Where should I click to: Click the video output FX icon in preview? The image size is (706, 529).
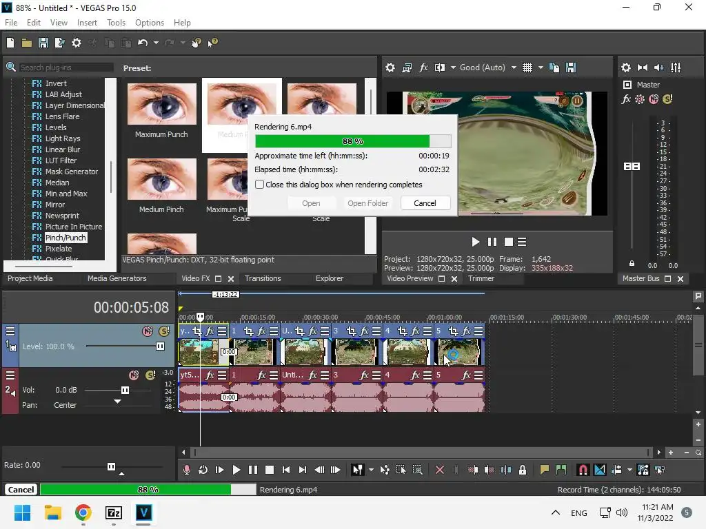tap(423, 68)
